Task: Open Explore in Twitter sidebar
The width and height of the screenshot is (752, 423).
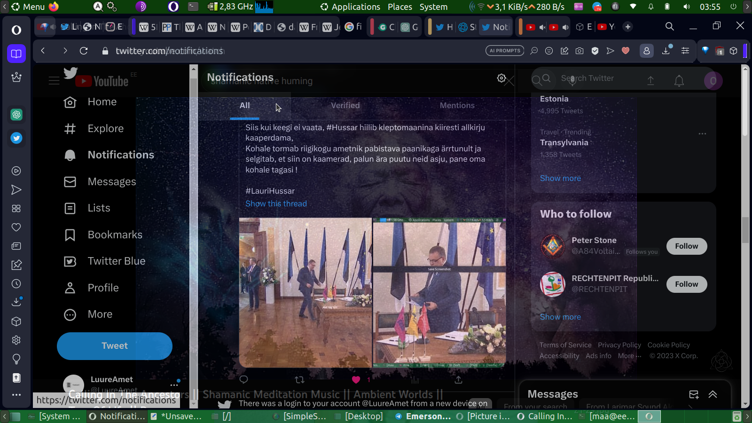Action: (94, 128)
